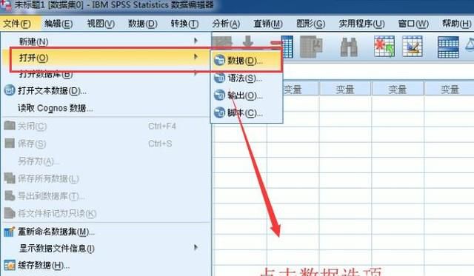The height and width of the screenshot is (276, 474).
Task: Expand the 显示数据文件信息(I) submenu
Action: [x=106, y=248]
